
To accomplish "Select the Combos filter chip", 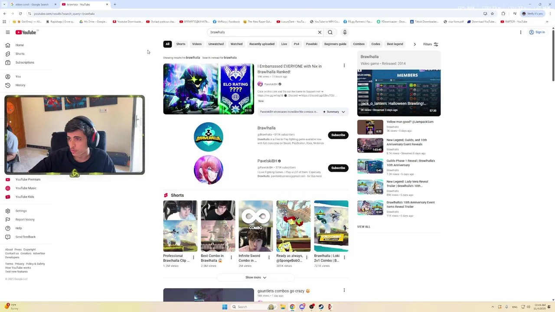I will (x=359, y=44).
